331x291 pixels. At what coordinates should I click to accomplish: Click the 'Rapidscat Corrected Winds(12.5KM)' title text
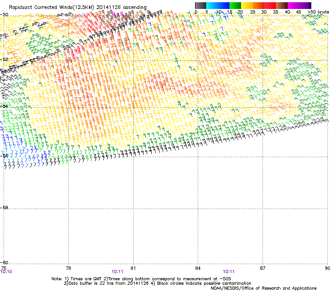pos(51,7)
